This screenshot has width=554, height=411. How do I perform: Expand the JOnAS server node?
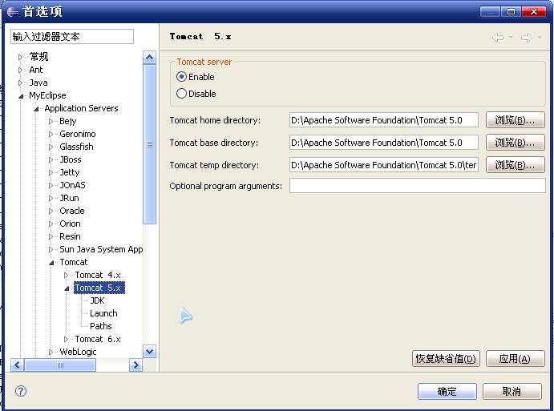coord(51,185)
